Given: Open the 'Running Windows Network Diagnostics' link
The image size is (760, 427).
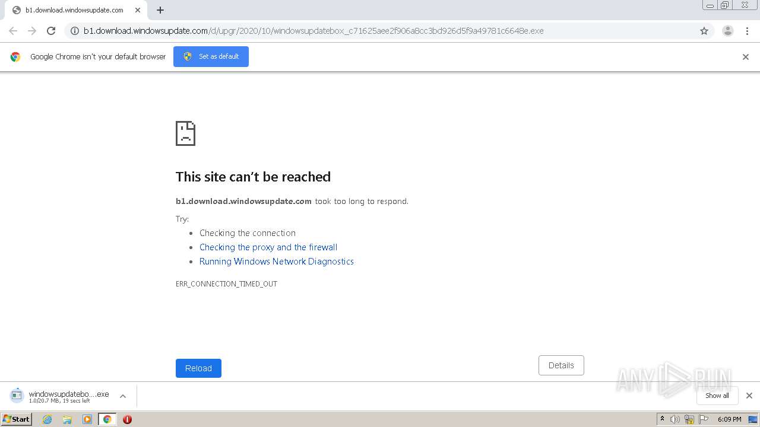Looking at the screenshot, I should (277, 262).
